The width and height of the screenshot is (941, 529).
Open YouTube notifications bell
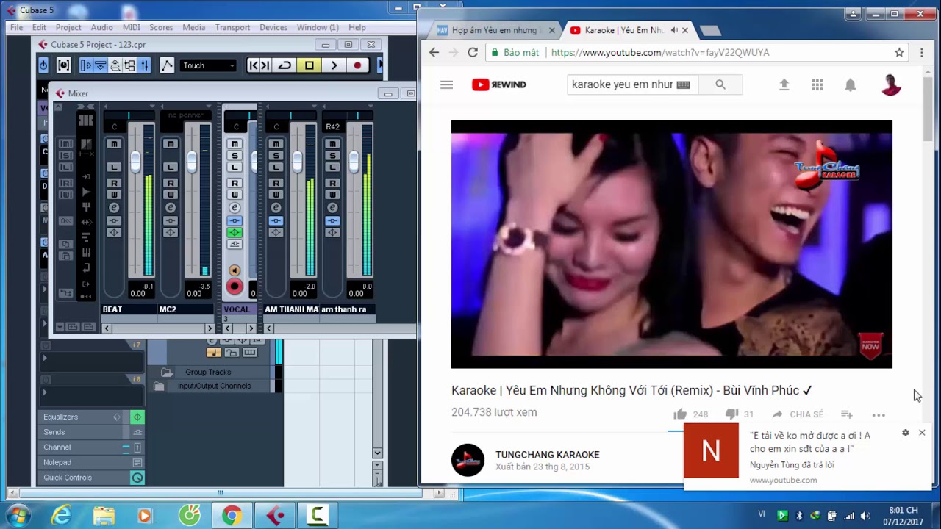click(851, 84)
